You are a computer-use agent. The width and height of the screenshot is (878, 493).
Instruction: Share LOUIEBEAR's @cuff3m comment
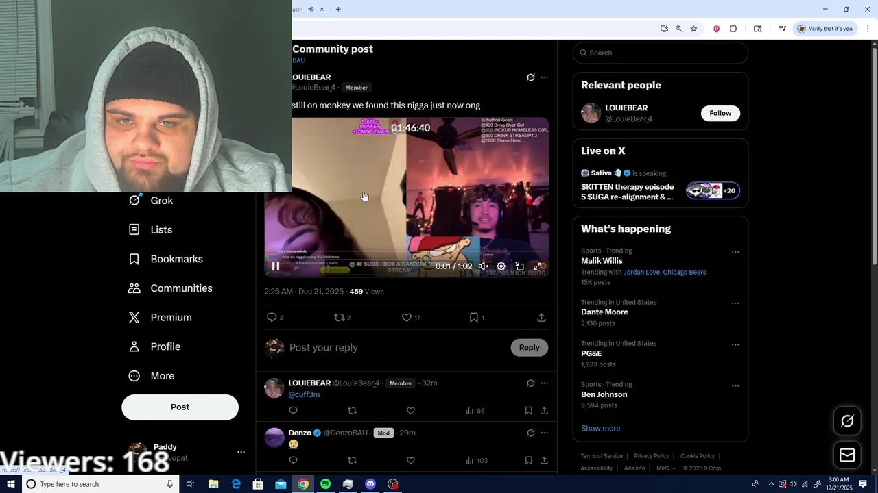pos(544,411)
